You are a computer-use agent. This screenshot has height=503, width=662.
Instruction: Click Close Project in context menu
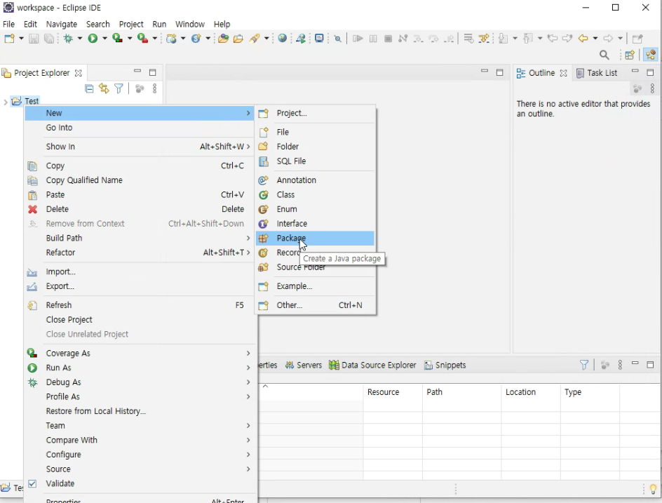click(140, 320)
